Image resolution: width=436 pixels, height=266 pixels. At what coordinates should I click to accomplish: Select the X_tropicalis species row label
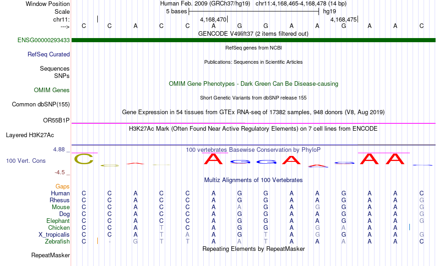54,235
